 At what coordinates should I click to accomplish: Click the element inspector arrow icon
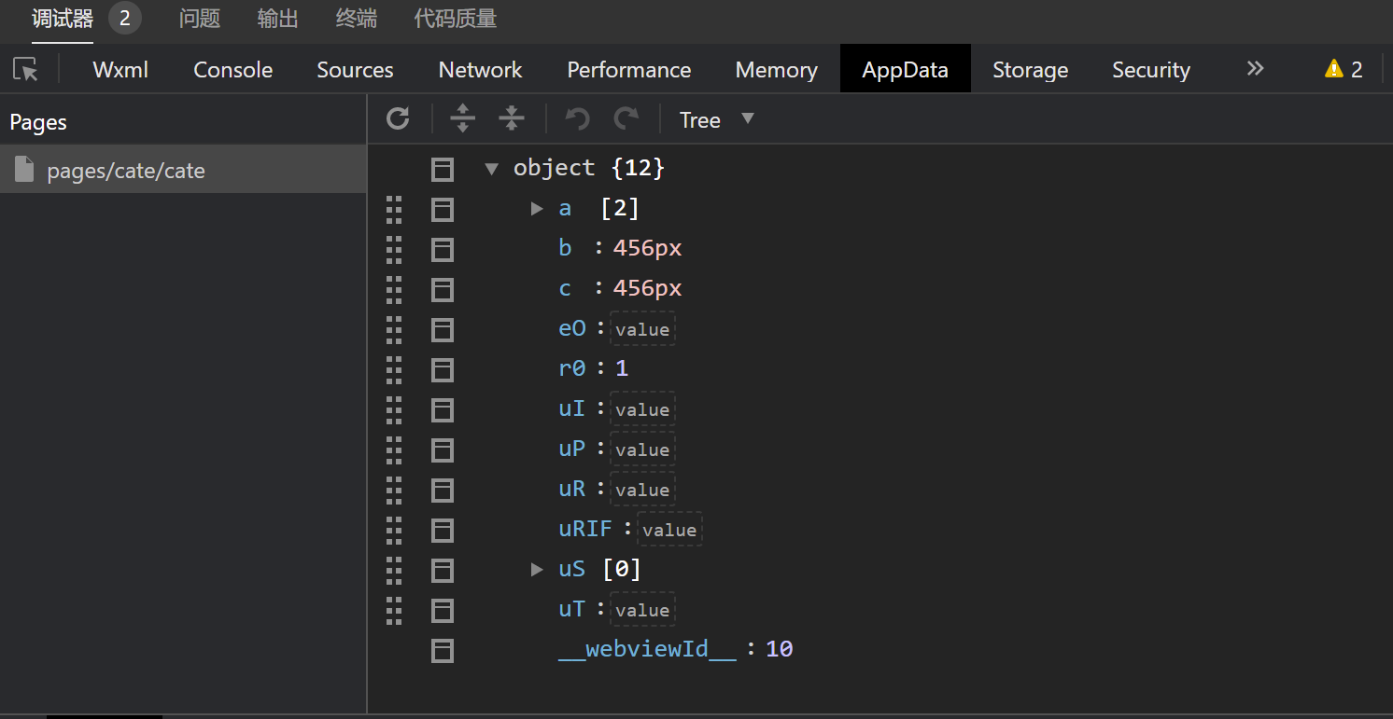(x=25, y=70)
